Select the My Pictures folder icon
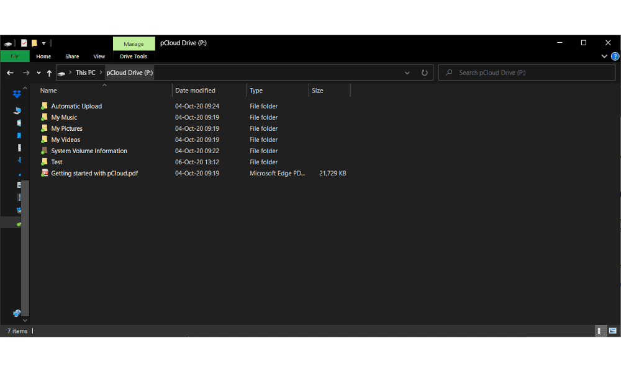The width and height of the screenshot is (621, 372). (x=44, y=128)
